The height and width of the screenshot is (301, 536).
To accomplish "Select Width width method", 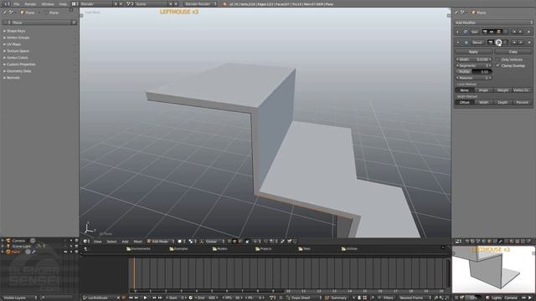I will point(483,102).
